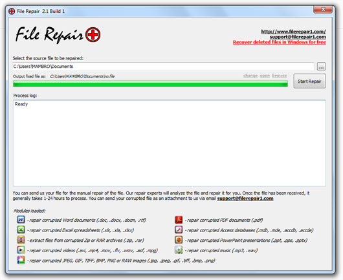Click the support email link in description
343x280 pixels.
point(245,199)
